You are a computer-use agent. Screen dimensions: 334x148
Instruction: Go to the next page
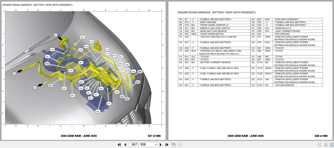tap(161, 145)
